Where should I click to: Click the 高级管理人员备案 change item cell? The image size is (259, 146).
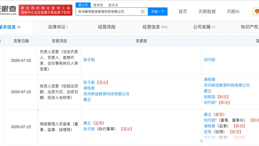(59, 127)
